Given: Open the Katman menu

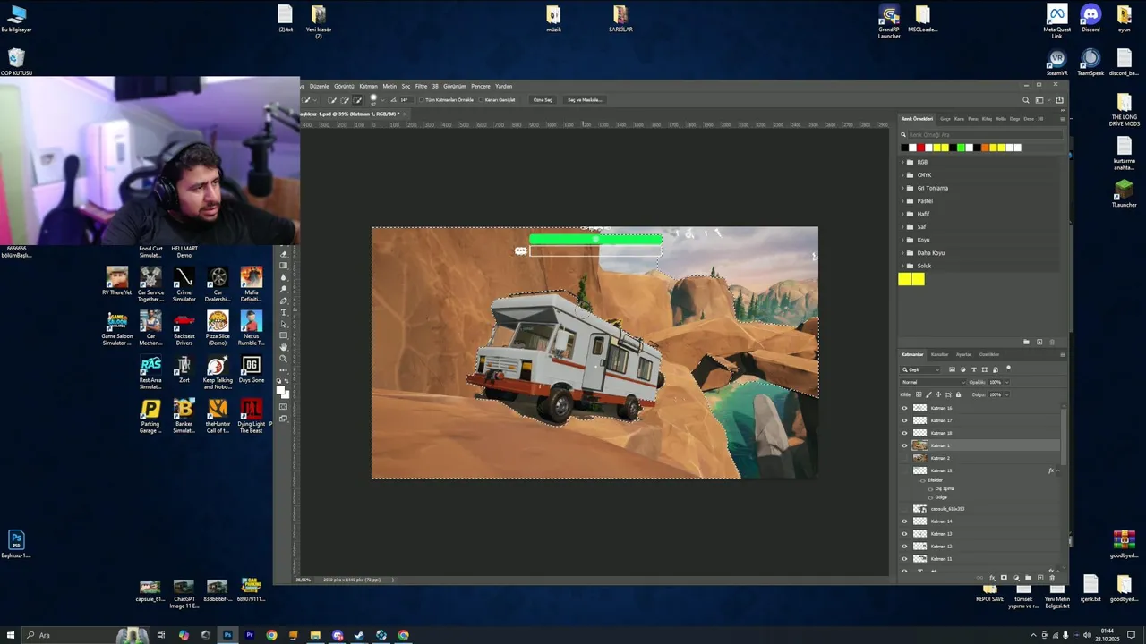Looking at the screenshot, I should point(368,87).
